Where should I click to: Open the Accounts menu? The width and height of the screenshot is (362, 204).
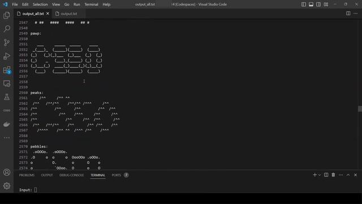pyautogui.click(x=7, y=172)
